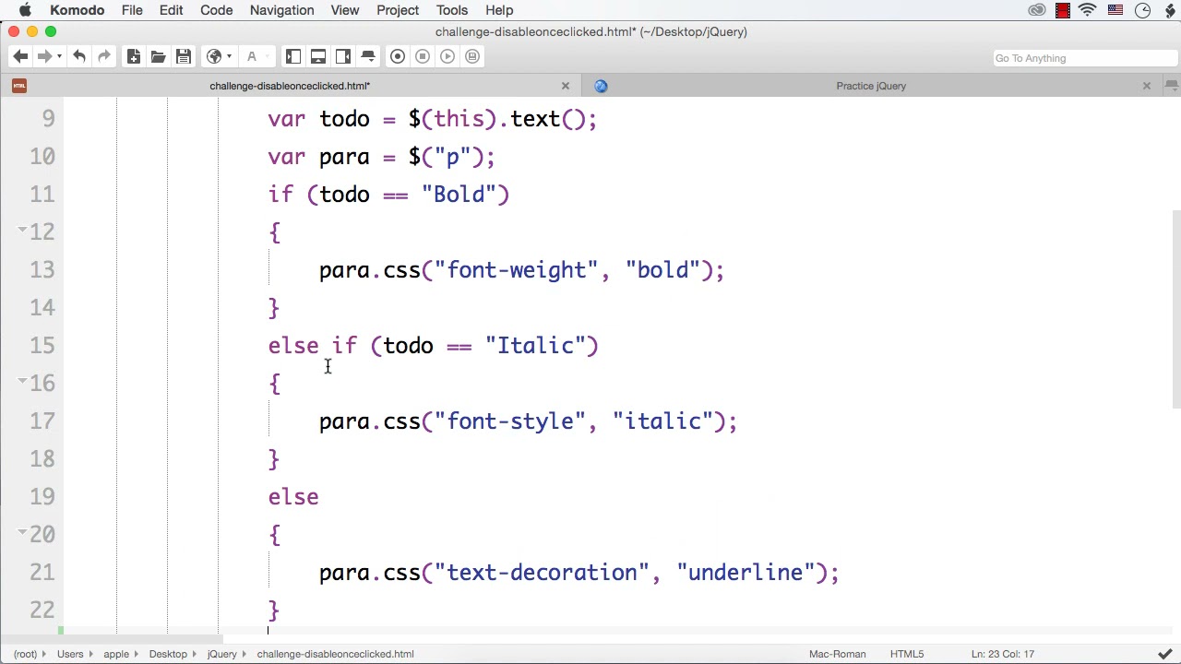Click the undo icon in toolbar

pos(79,57)
